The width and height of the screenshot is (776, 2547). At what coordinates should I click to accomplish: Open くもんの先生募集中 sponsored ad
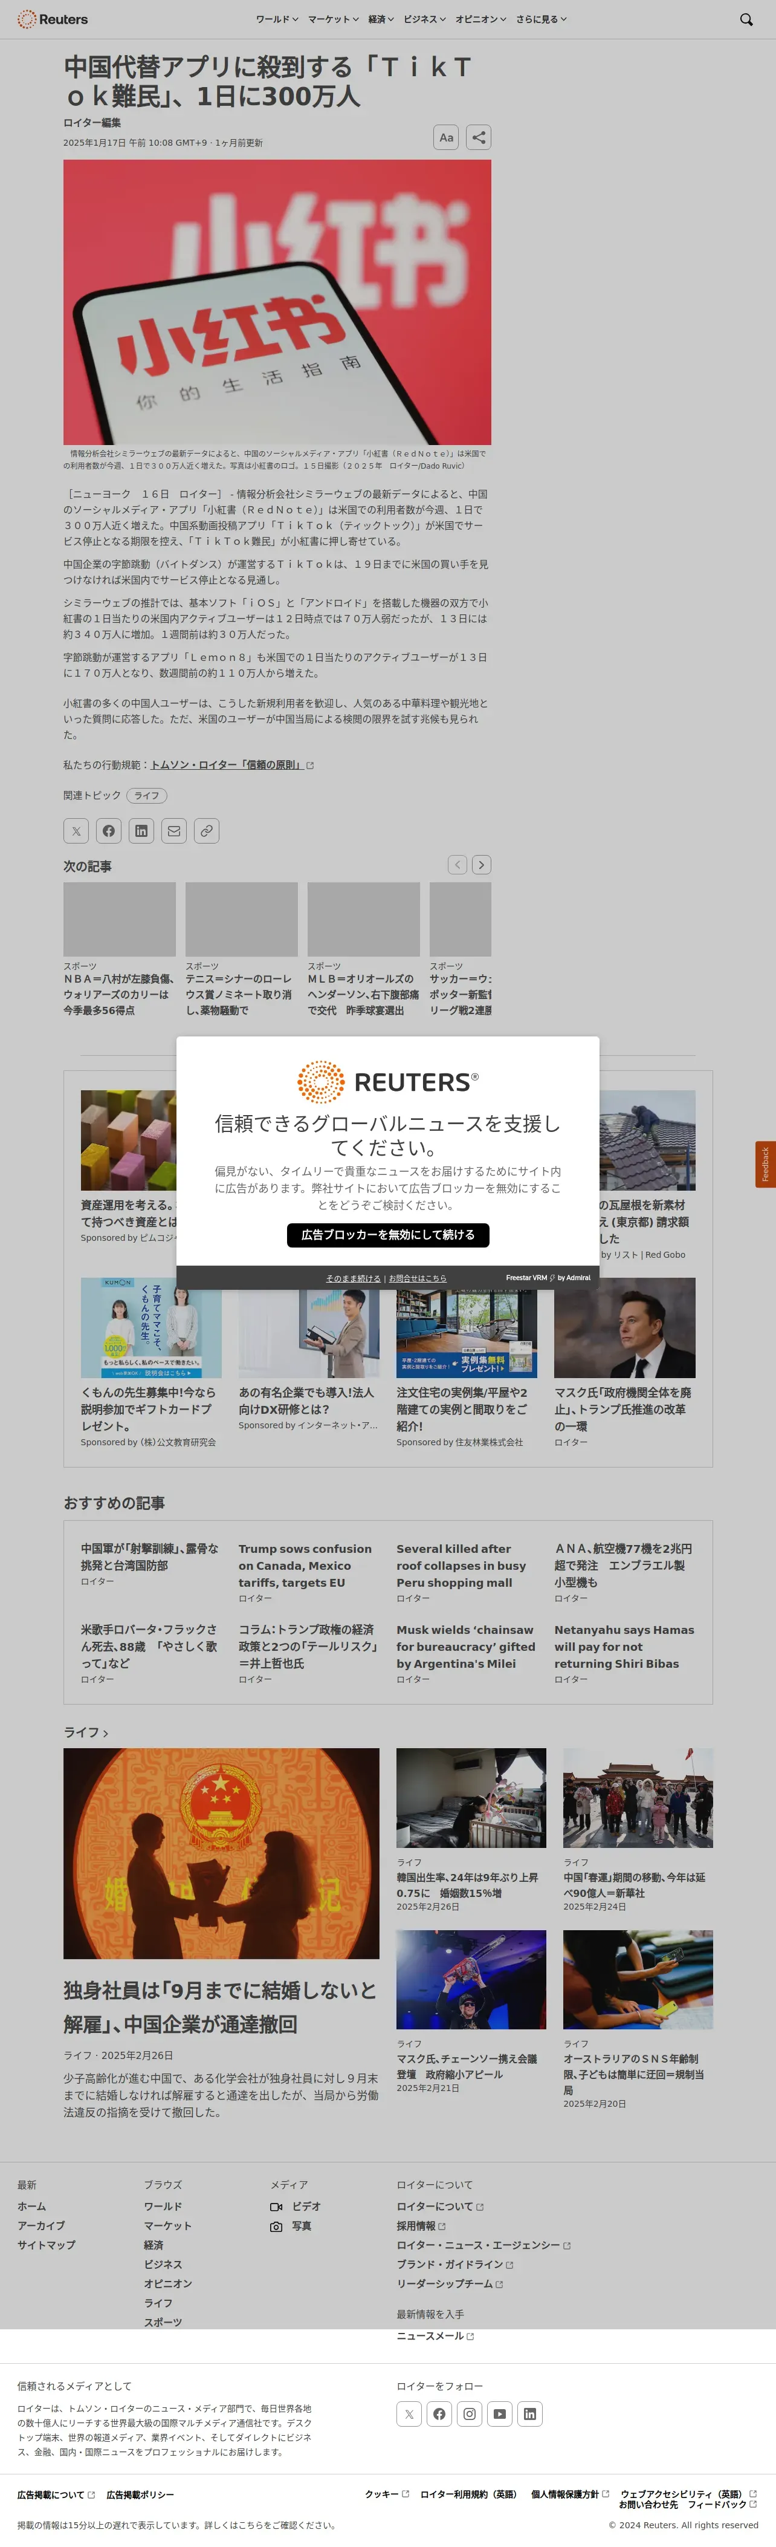point(151,1362)
